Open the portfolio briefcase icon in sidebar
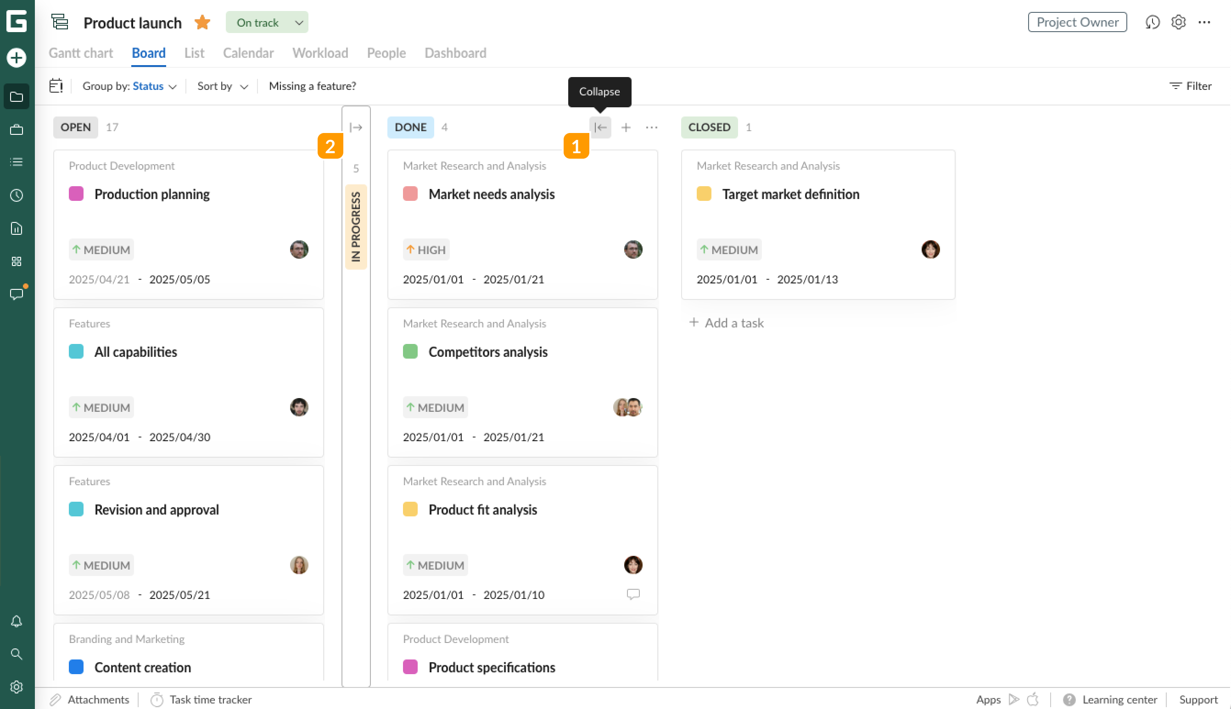This screenshot has height=709, width=1231. coord(16,129)
